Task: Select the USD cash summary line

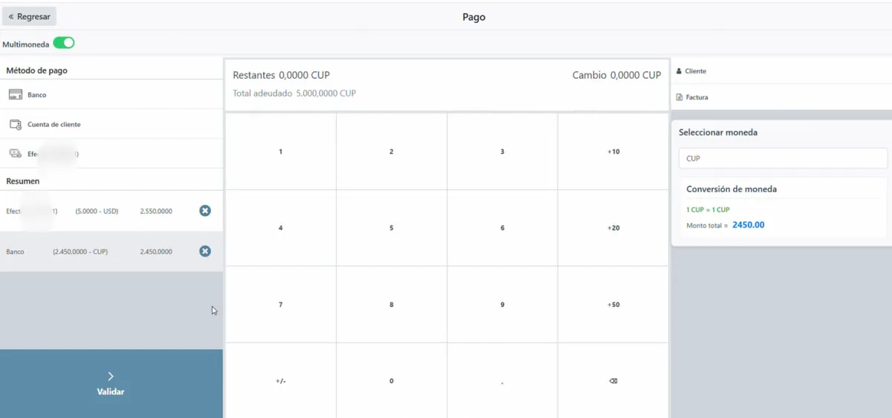Action: click(111, 211)
